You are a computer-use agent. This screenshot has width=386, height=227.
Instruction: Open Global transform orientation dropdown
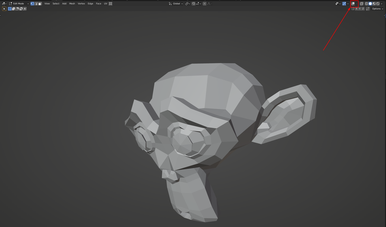(x=176, y=4)
